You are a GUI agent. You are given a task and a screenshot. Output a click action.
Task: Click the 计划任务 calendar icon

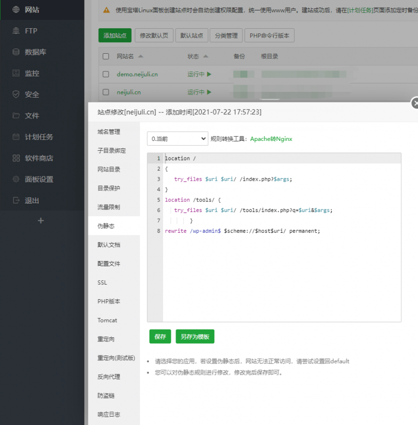(x=16, y=137)
